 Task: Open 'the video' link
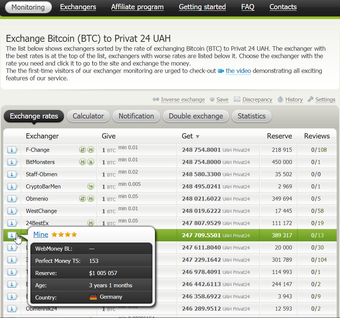click(x=238, y=71)
